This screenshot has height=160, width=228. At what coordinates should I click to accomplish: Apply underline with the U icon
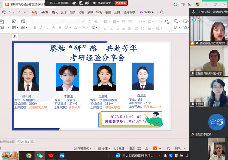click(x=47, y=27)
